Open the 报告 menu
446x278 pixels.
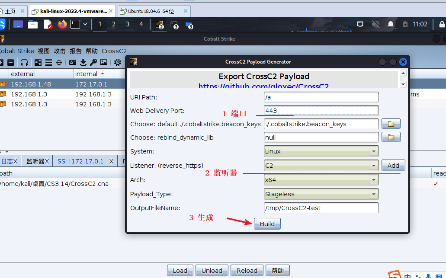click(x=75, y=51)
